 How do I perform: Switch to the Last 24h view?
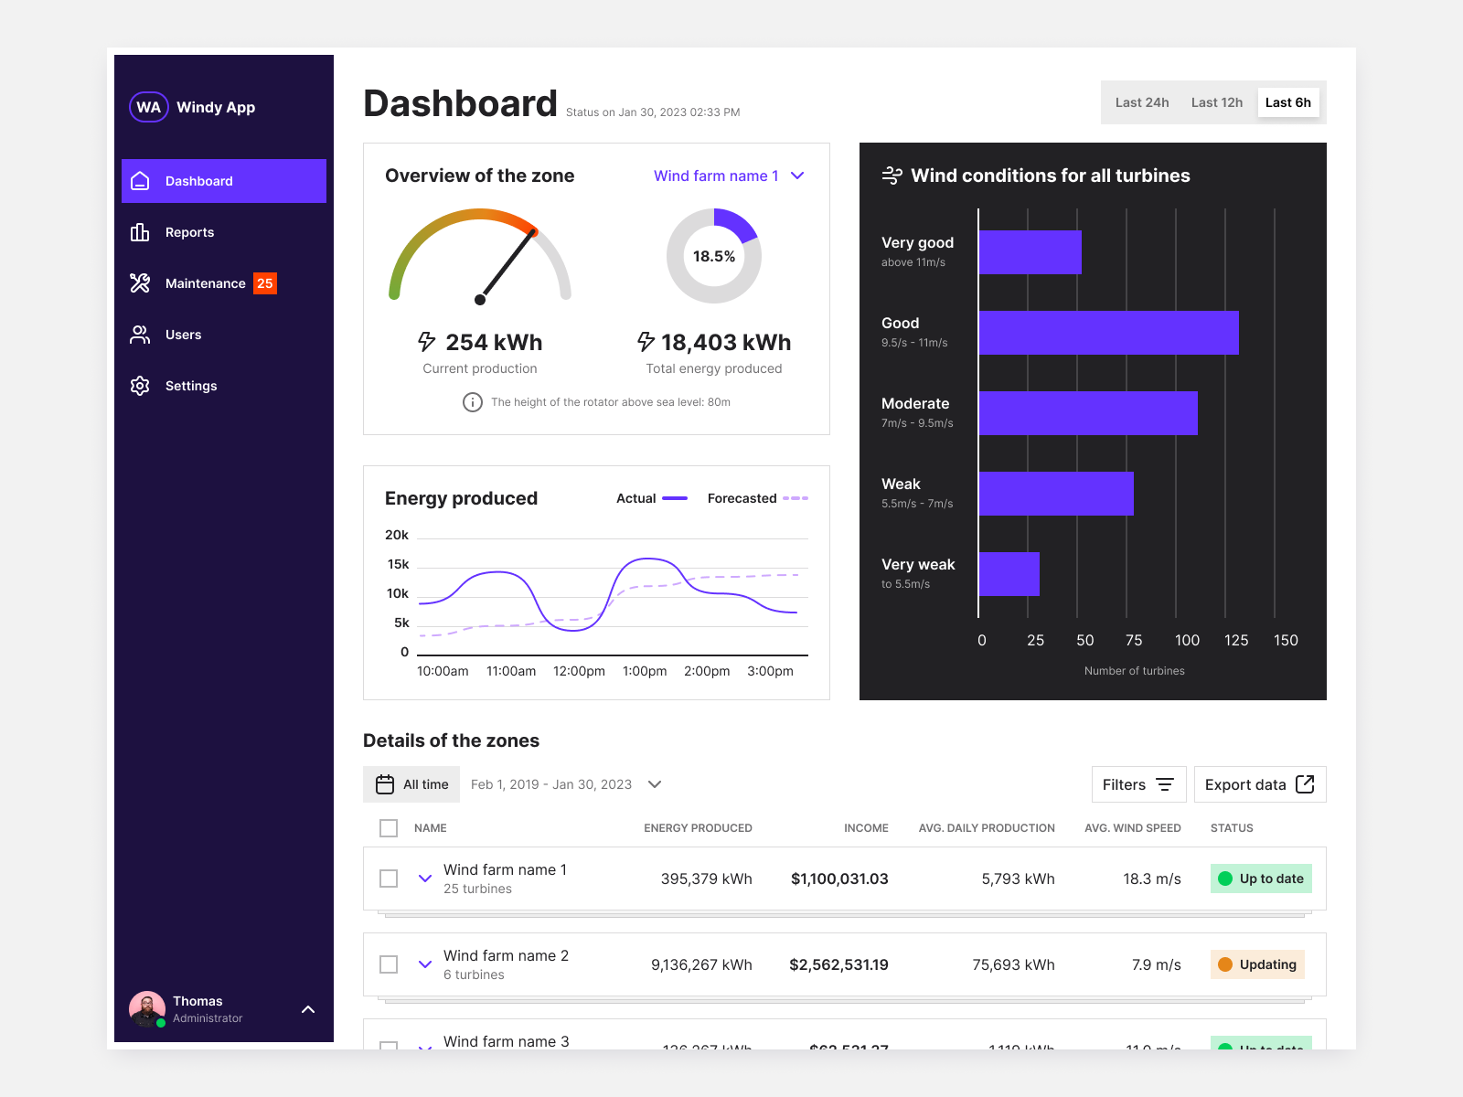[1141, 101]
